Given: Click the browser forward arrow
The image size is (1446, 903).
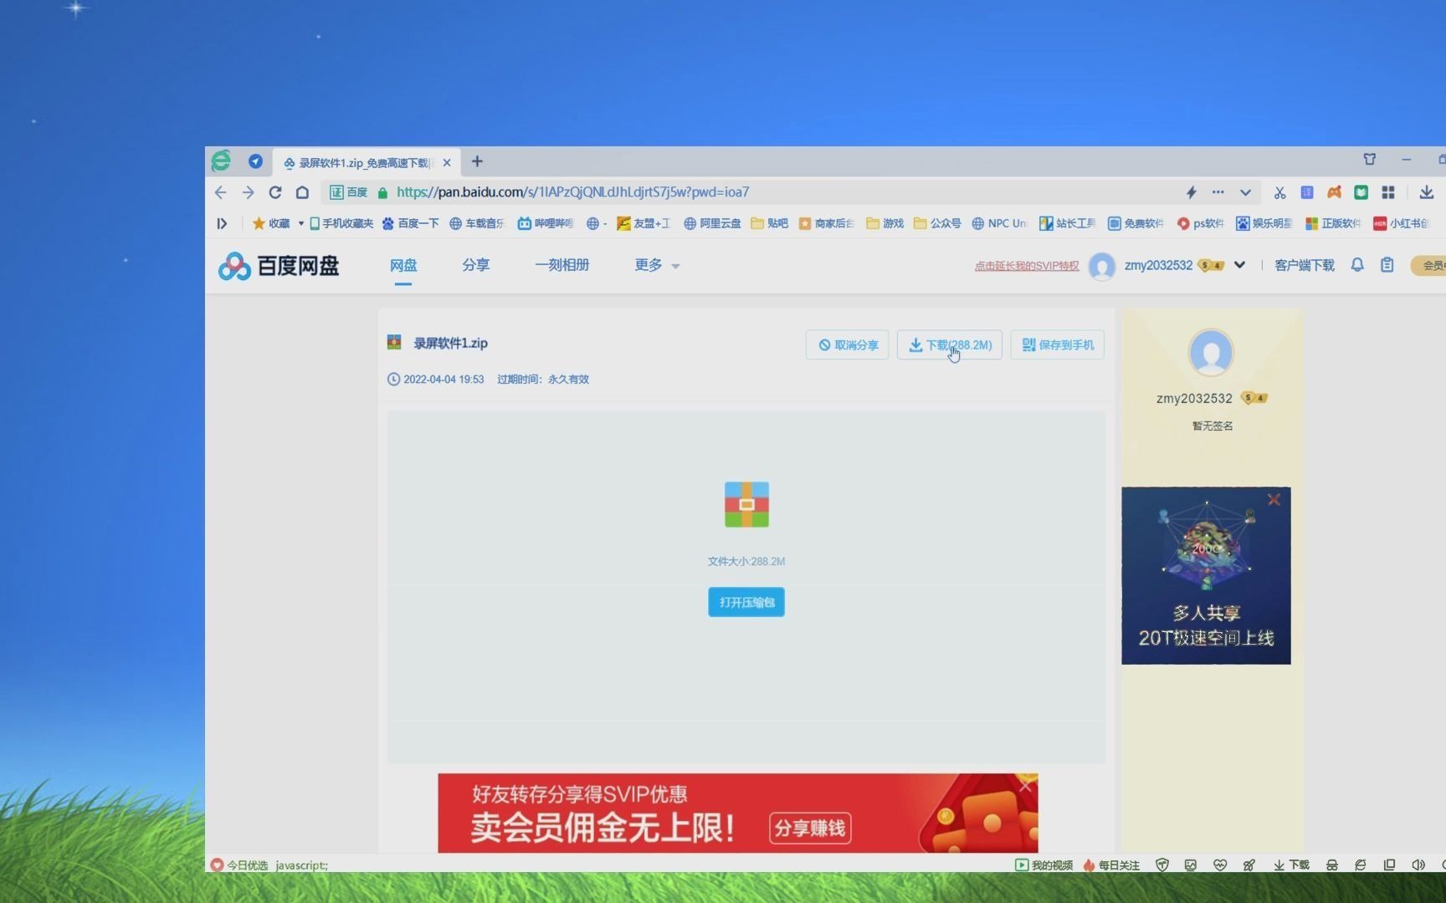Looking at the screenshot, I should tap(248, 192).
